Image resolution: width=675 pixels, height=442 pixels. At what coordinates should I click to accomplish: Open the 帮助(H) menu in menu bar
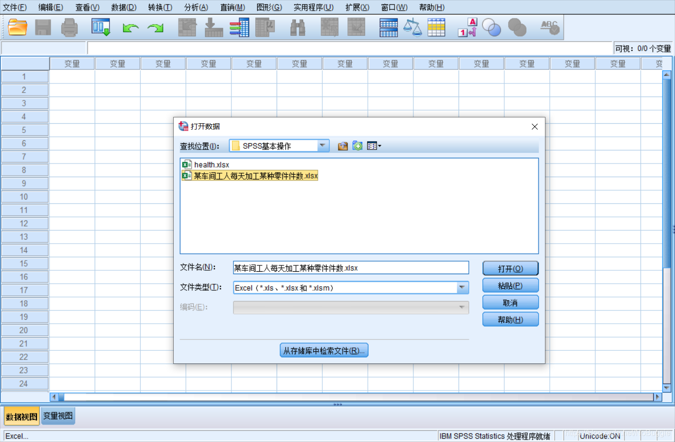(432, 7)
